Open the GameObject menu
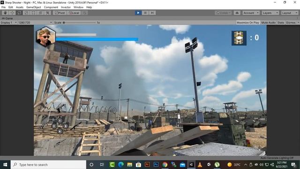Screen dimensions: 300x169 (x=34, y=8)
